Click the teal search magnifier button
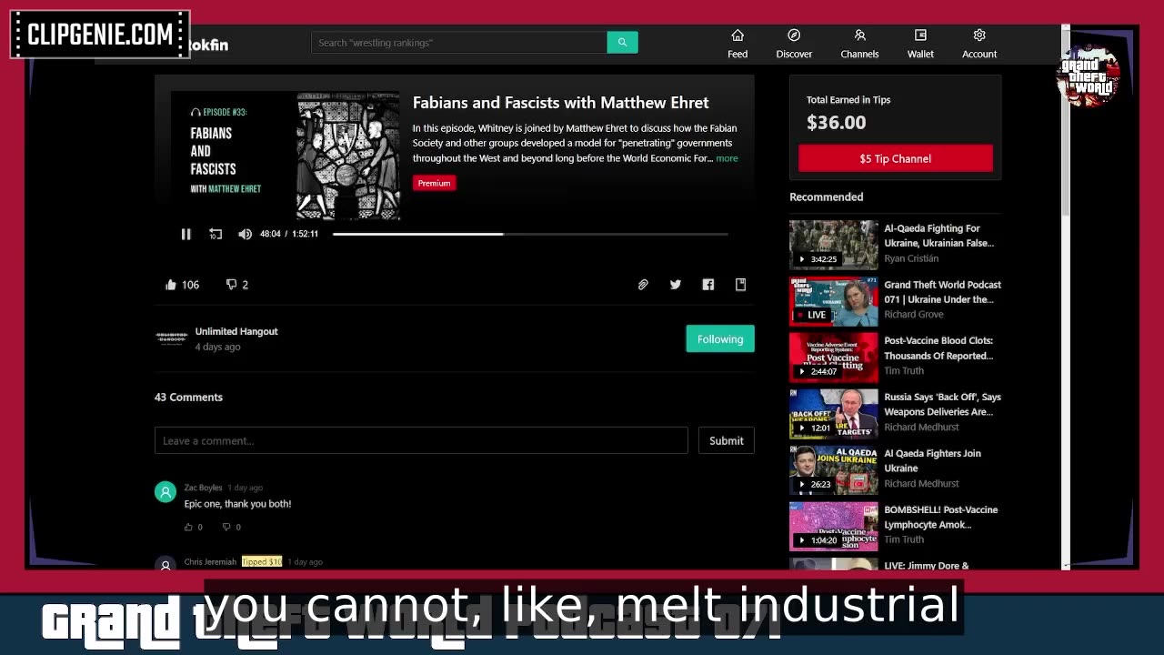1164x655 pixels. point(622,42)
